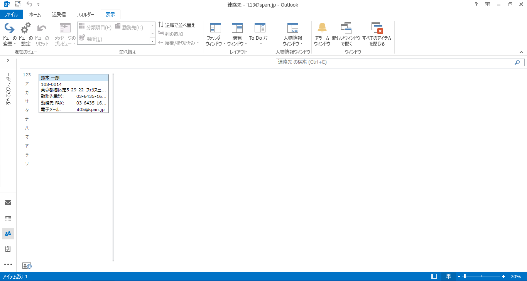Jump to index サ
The image size is (527, 281).
click(x=27, y=101)
